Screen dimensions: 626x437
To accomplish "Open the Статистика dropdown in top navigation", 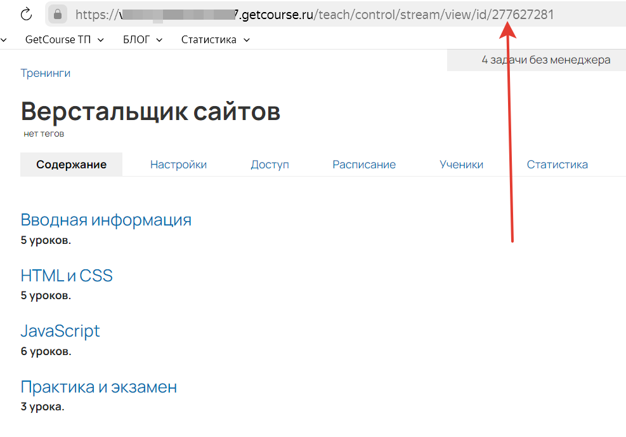I will tap(215, 39).
